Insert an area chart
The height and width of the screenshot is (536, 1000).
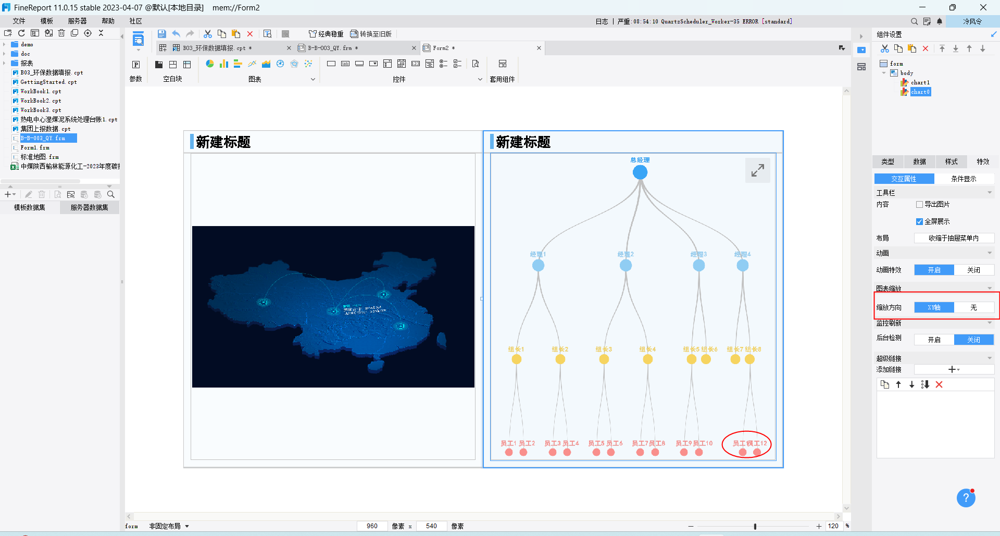(266, 64)
